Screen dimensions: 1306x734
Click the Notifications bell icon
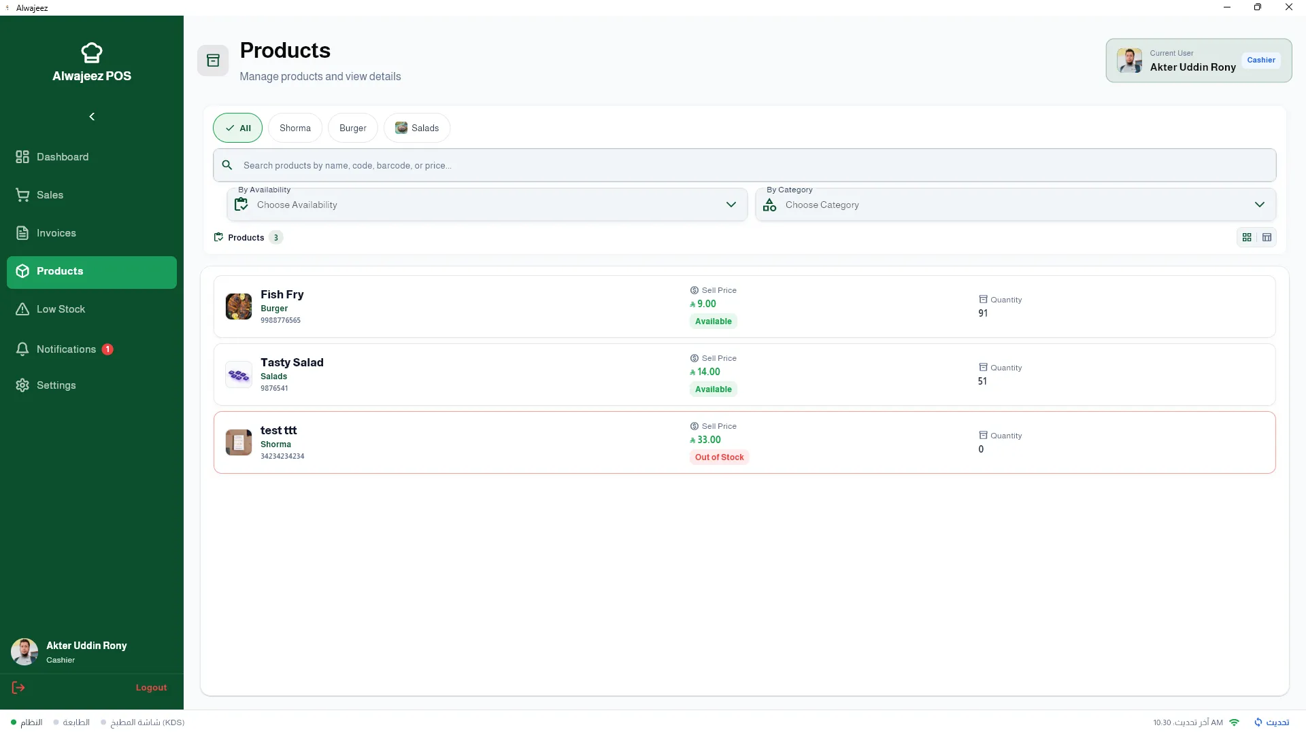(x=22, y=349)
